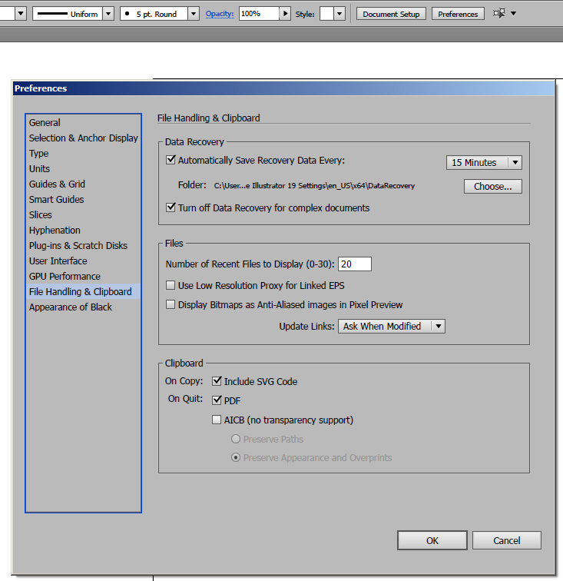This screenshot has height=581, width=563.
Task: Click the Style swatch box
Action: 326,14
